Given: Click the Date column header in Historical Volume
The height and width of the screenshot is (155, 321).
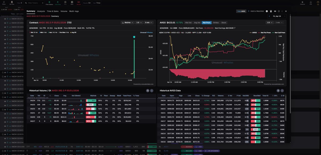Looking at the screenshot, I should (32, 96).
